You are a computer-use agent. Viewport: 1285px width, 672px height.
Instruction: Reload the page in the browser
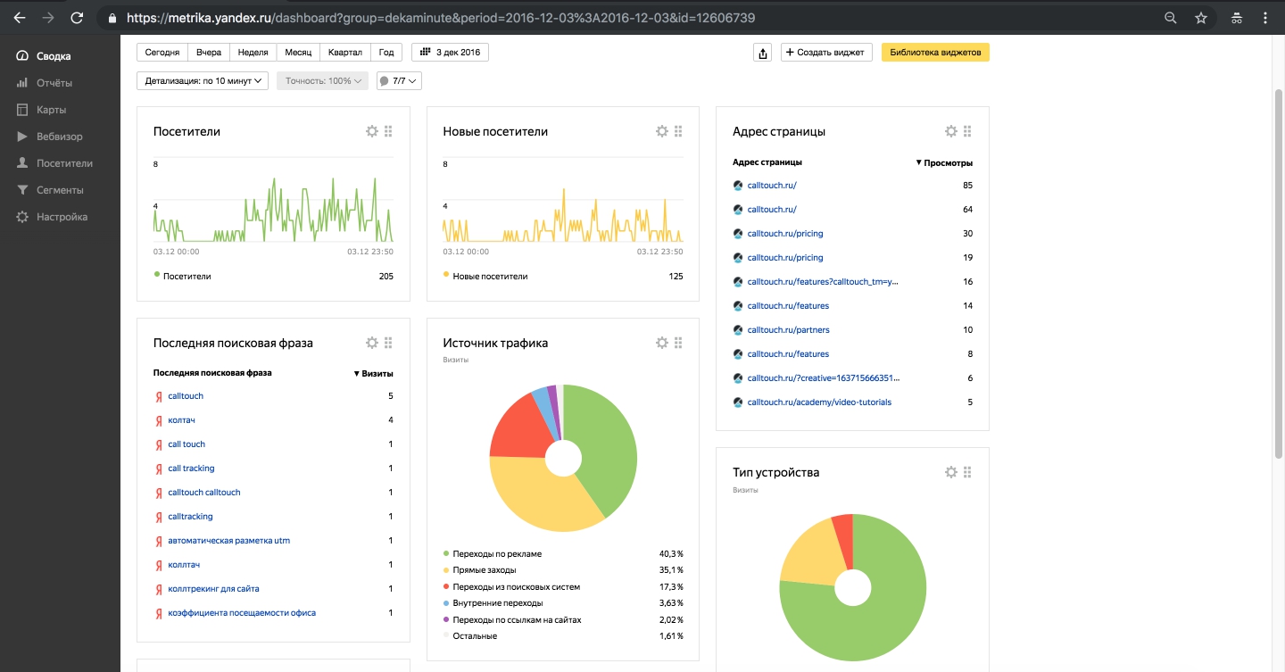pos(78,18)
